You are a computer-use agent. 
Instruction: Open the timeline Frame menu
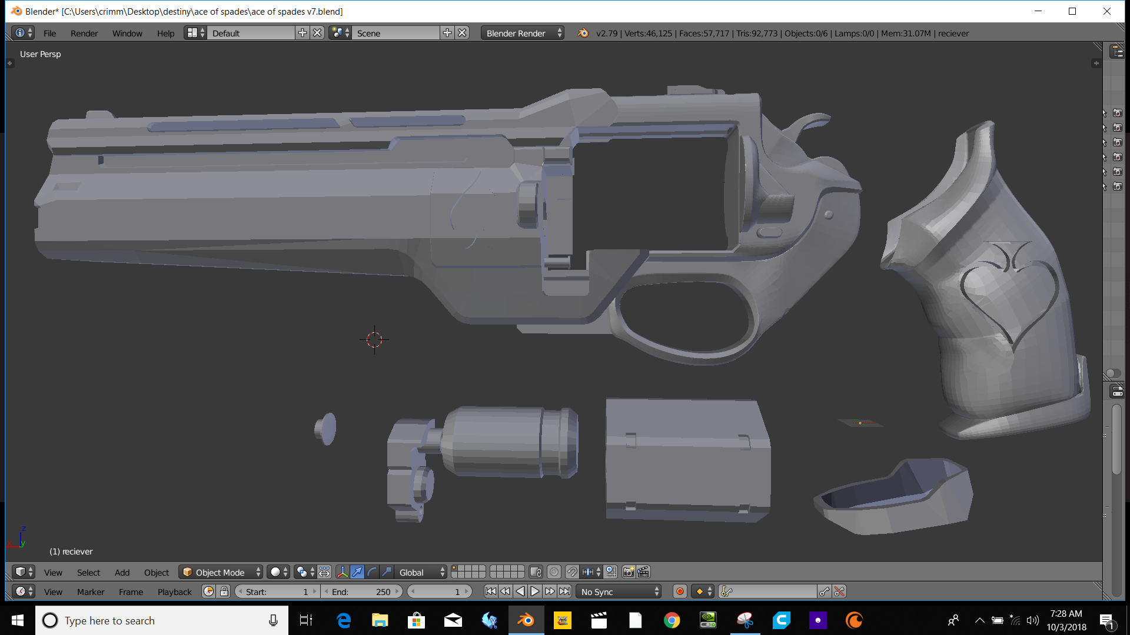pos(131,592)
